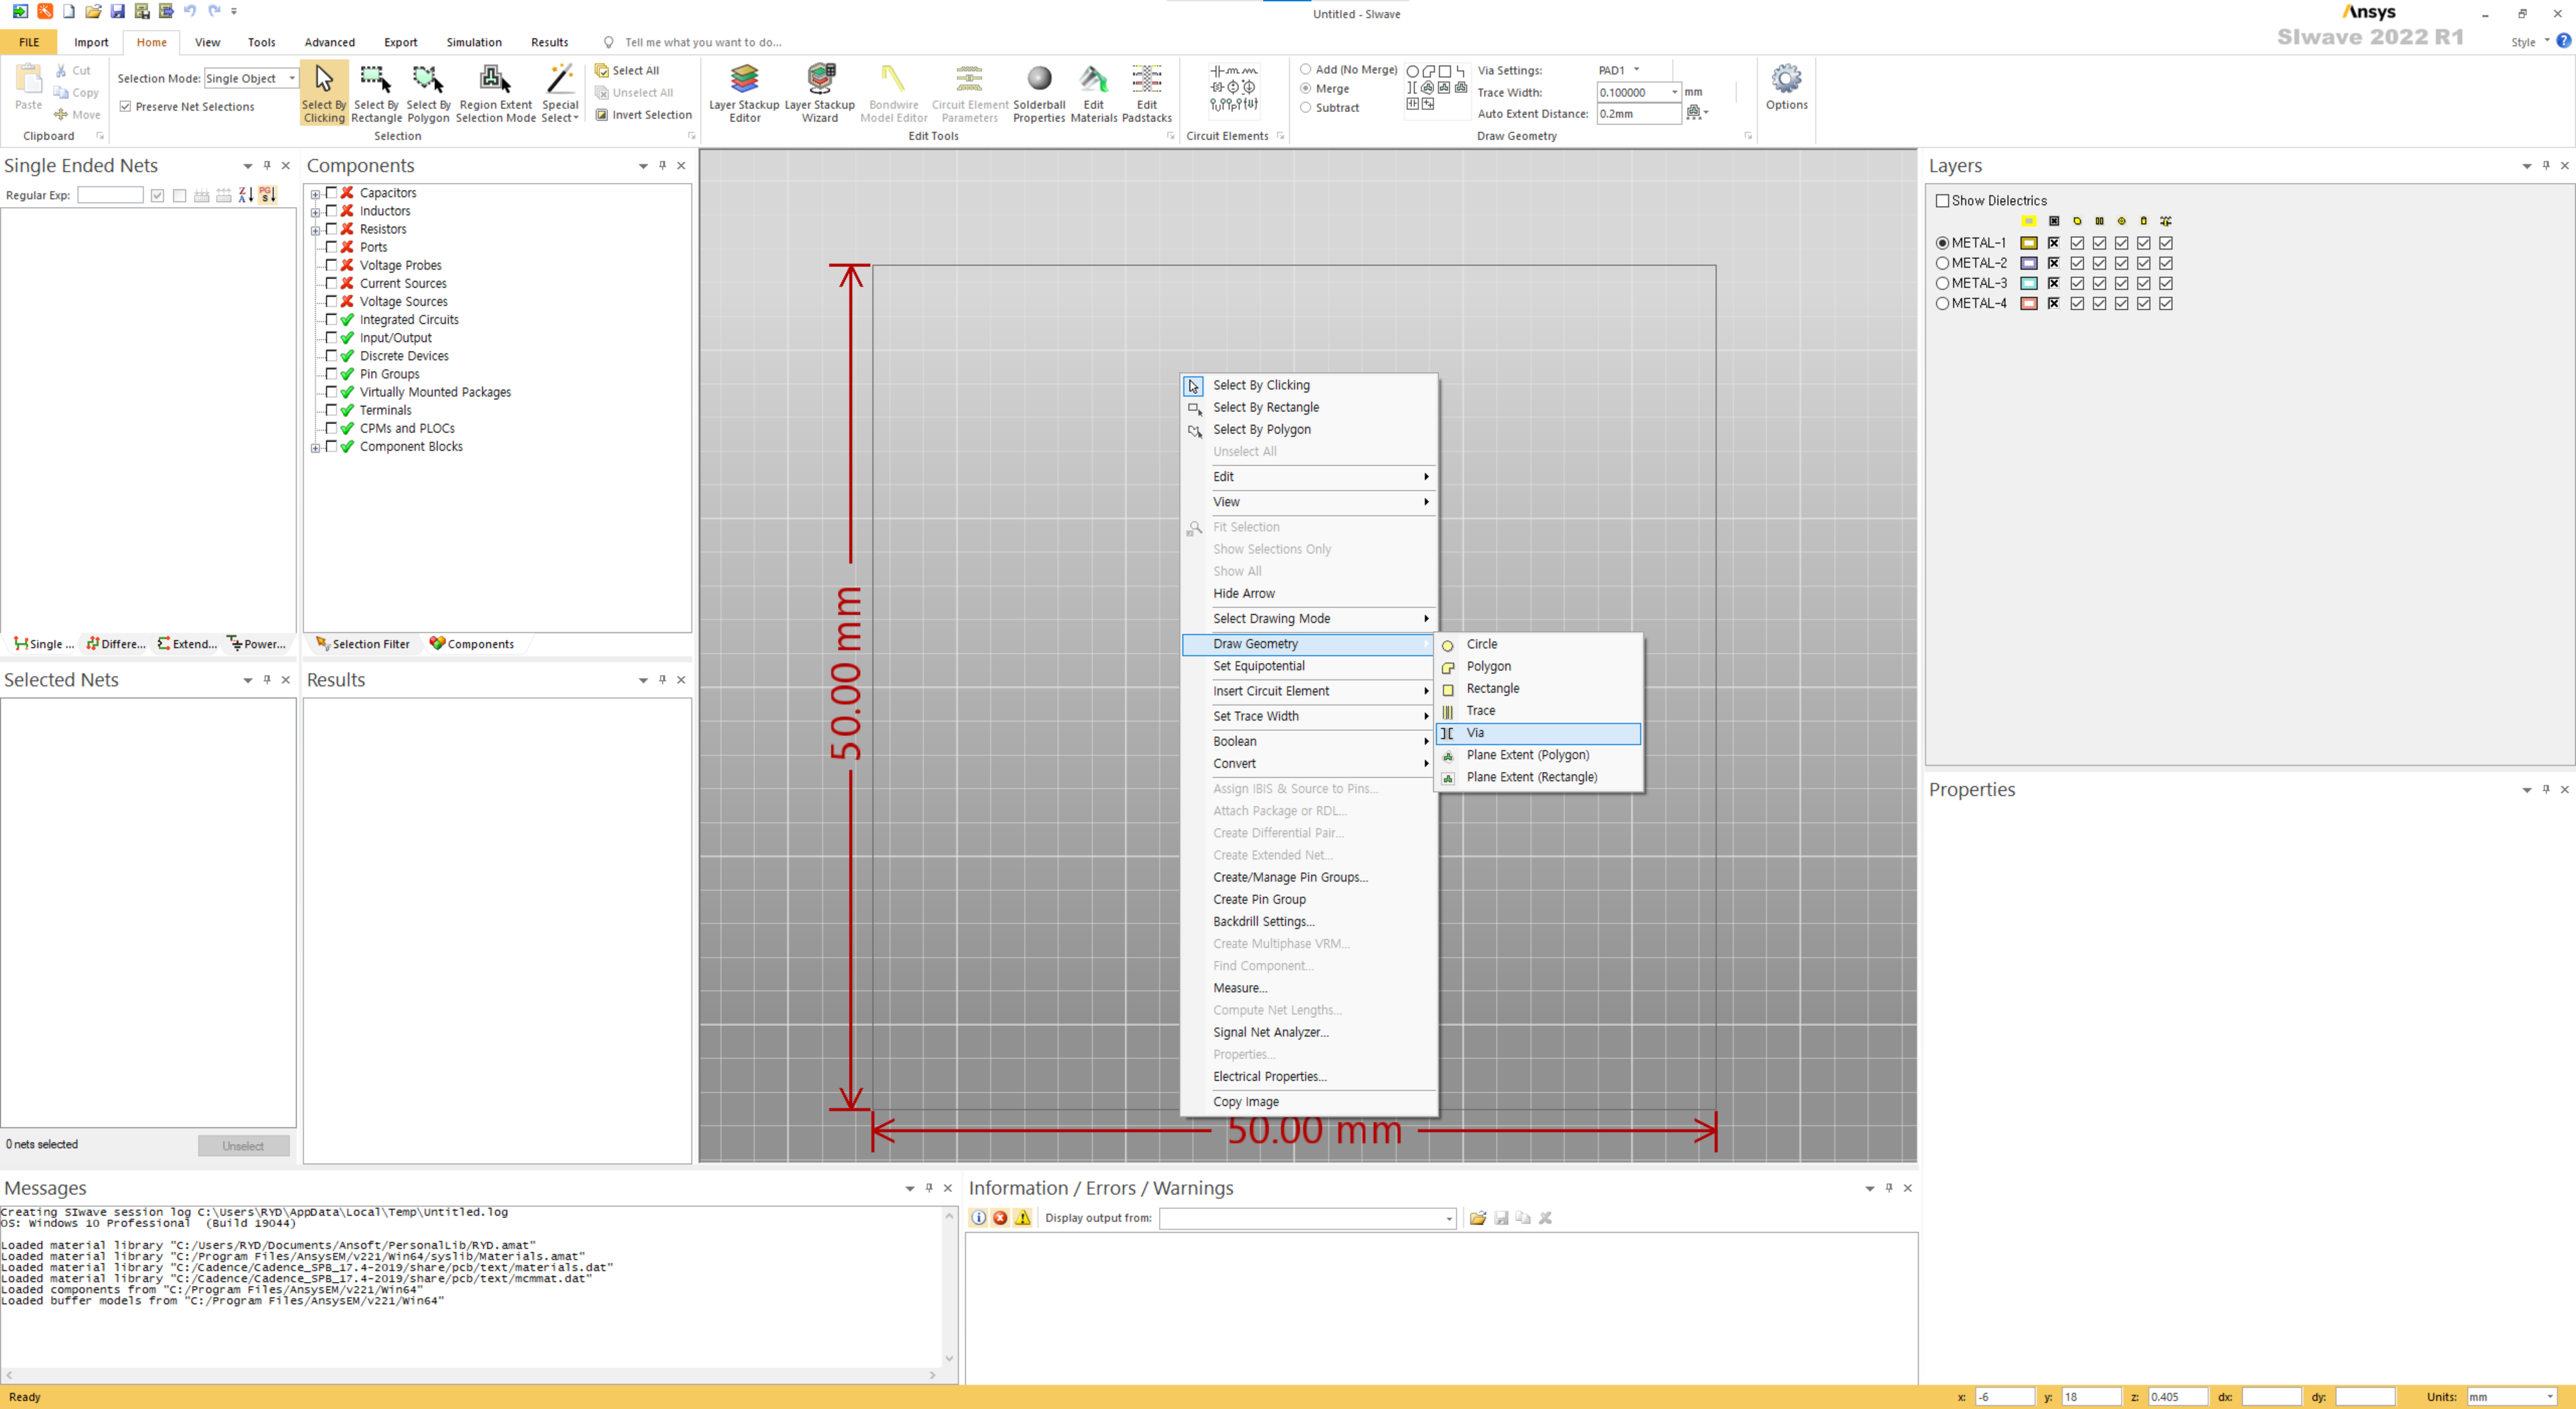Viewport: 2576px width, 1409px height.
Task: Click the METAL-4 red color swatch
Action: [x=2028, y=303]
